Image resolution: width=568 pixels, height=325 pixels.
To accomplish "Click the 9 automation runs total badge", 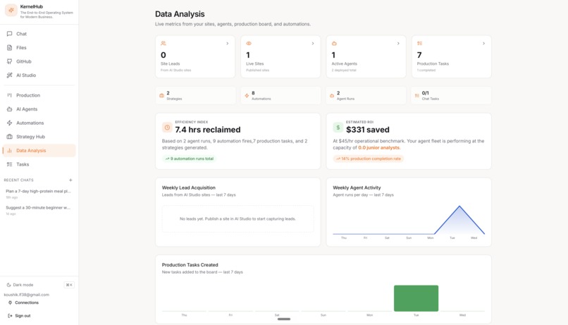I will pos(189,159).
